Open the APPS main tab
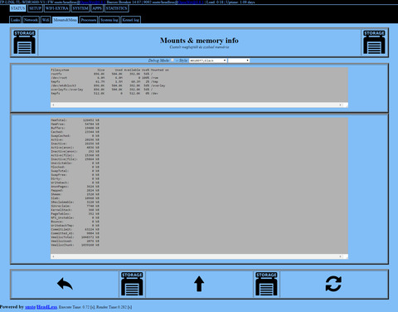The width and height of the screenshot is (398, 312). 97,8
